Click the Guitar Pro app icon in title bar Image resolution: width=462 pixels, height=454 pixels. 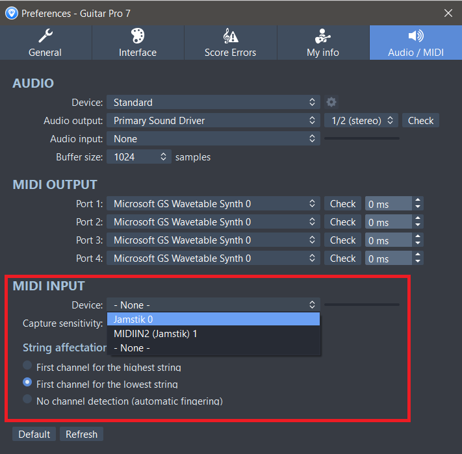click(12, 12)
